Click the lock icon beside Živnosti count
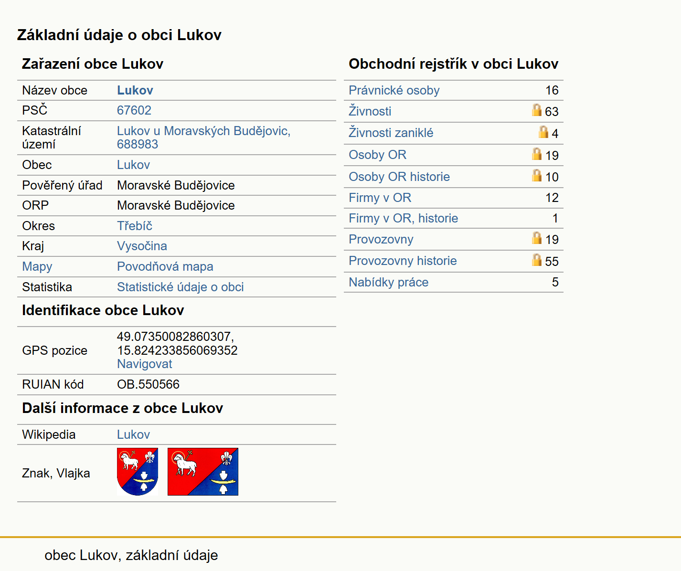The width and height of the screenshot is (681, 571). coord(537,110)
